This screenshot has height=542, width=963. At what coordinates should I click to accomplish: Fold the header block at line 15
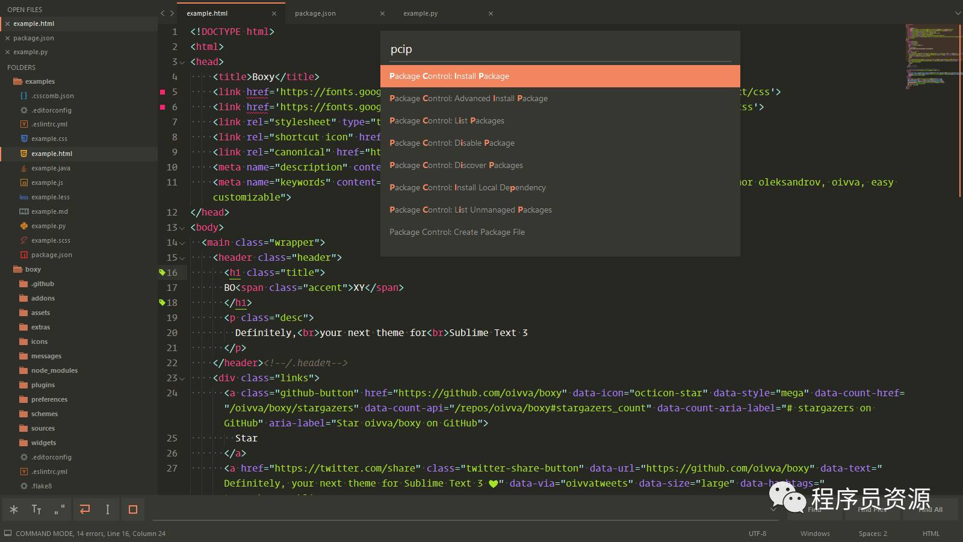click(182, 258)
